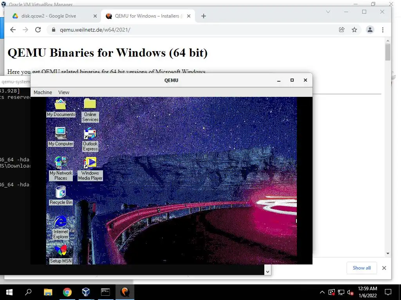Viewport: 401px width, 300px height.
Task: Open notification center icon
Action: click(x=388, y=292)
